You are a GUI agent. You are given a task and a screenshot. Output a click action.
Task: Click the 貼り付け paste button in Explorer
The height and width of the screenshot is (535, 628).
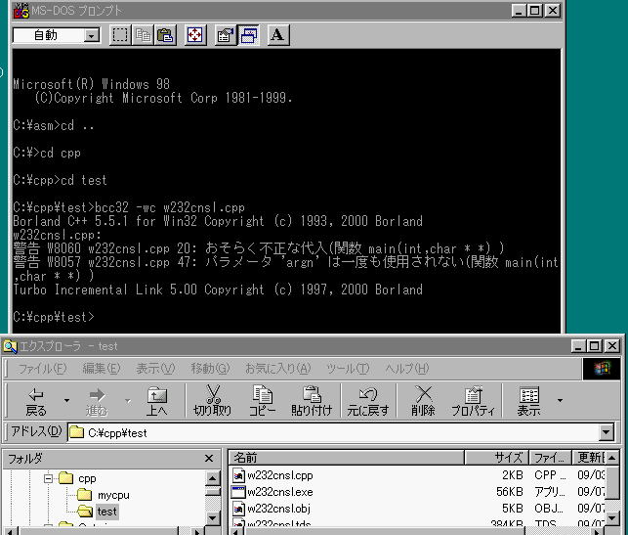[312, 401]
